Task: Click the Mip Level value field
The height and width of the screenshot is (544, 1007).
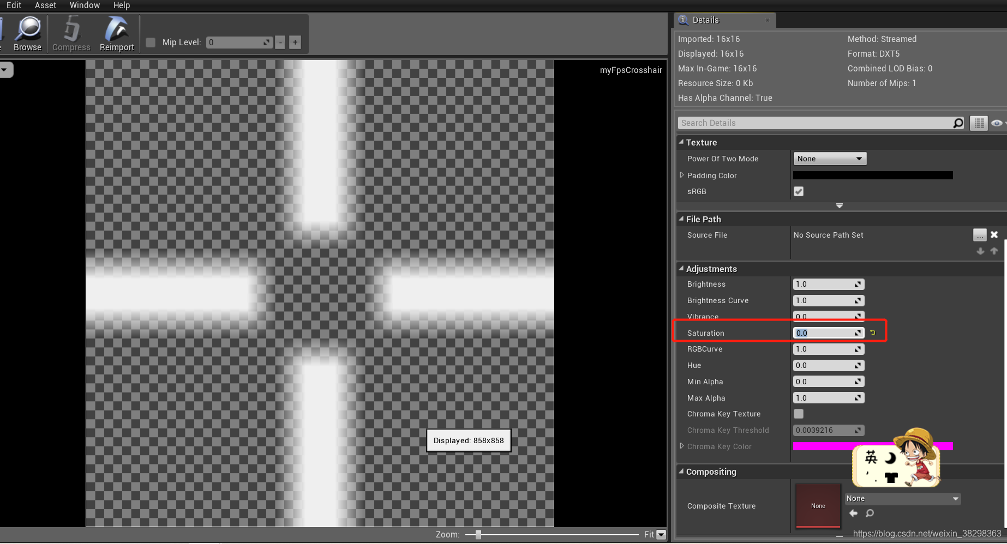Action: click(x=239, y=42)
